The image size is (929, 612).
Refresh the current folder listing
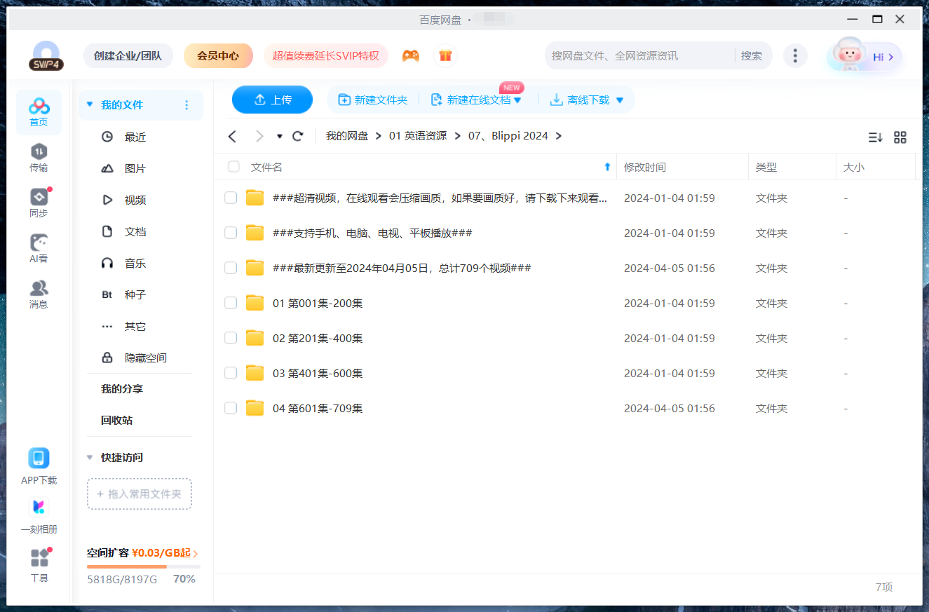[x=298, y=136]
